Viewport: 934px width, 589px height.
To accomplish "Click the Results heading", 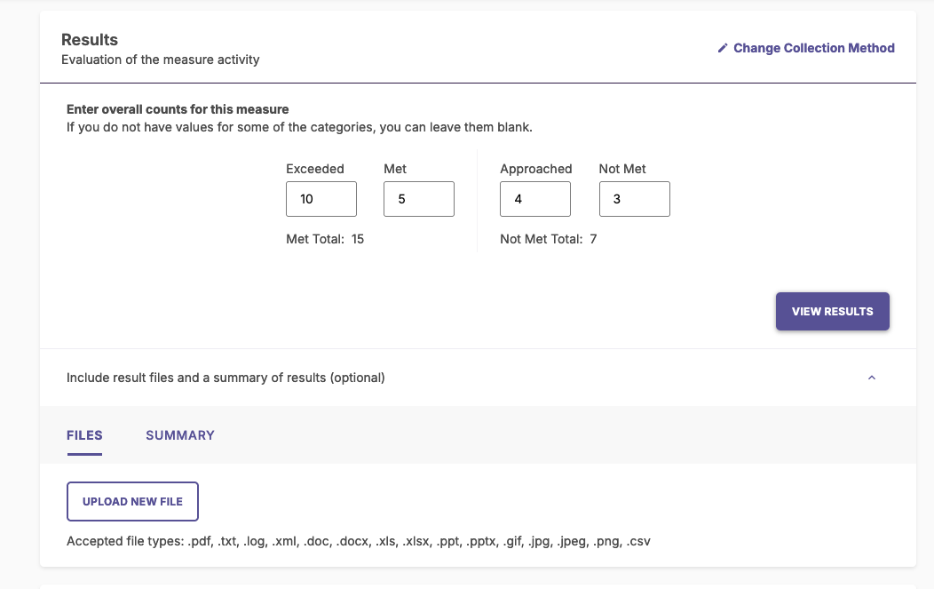I will point(90,40).
